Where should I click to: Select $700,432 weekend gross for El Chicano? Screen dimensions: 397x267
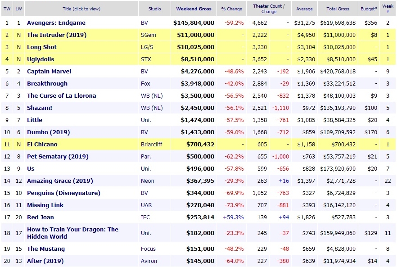coord(200,145)
